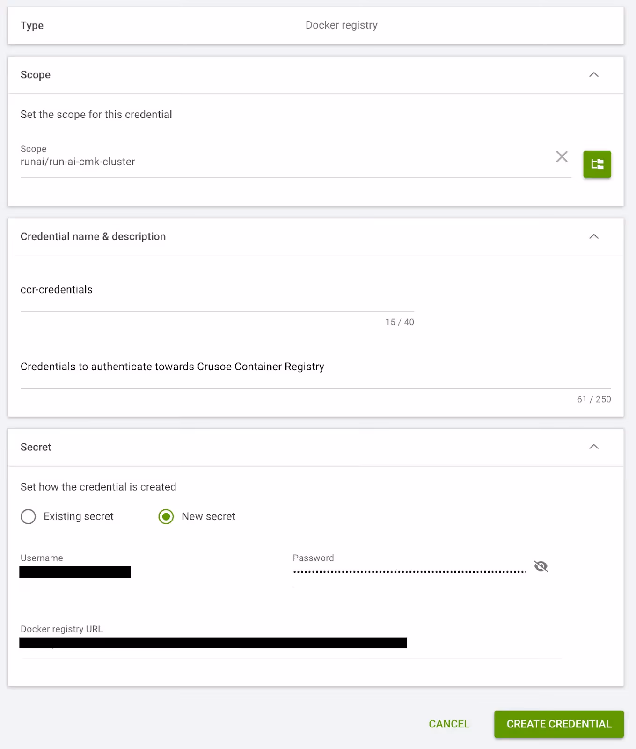Select the Existing secret radio button

[x=28, y=517]
